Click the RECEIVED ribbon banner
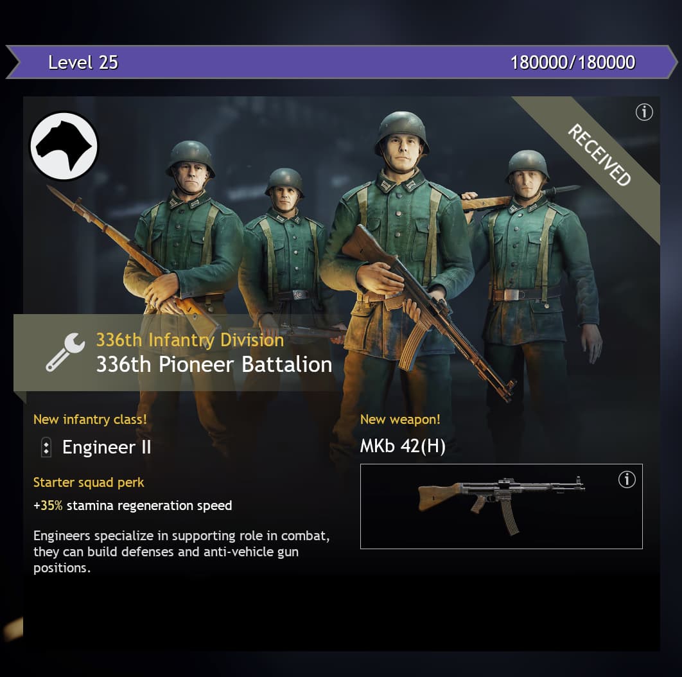The height and width of the screenshot is (677, 682). pyautogui.click(x=599, y=155)
